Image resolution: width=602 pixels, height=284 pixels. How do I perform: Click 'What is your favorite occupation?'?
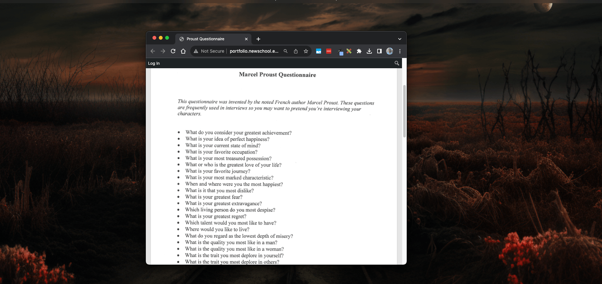[x=221, y=152]
